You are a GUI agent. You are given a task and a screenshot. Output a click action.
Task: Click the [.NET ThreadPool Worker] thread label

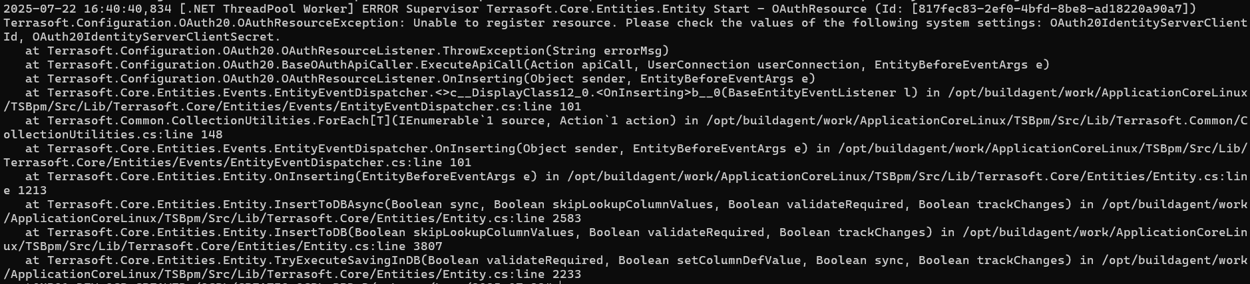pos(267,9)
